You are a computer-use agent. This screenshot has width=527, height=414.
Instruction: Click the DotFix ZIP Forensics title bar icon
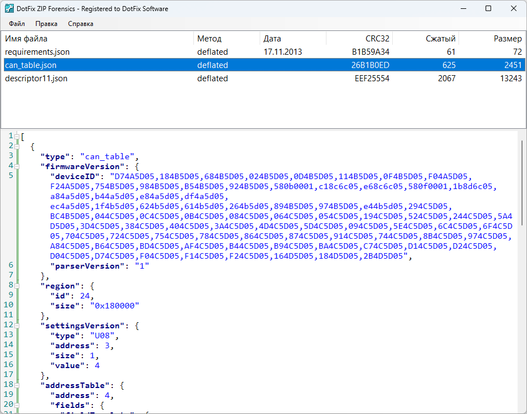click(9, 9)
